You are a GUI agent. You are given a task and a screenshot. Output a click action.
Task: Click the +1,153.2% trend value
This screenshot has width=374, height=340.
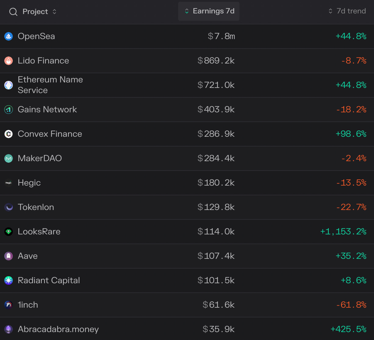point(343,232)
